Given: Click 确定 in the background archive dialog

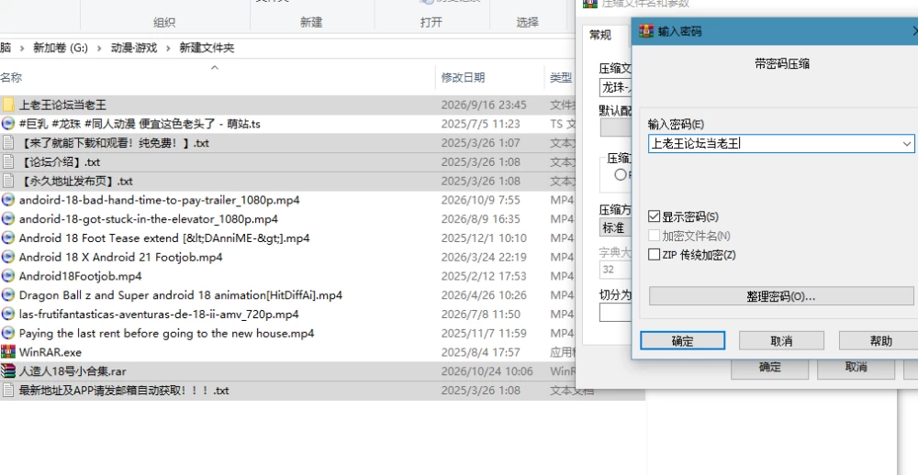Looking at the screenshot, I should coord(770,368).
